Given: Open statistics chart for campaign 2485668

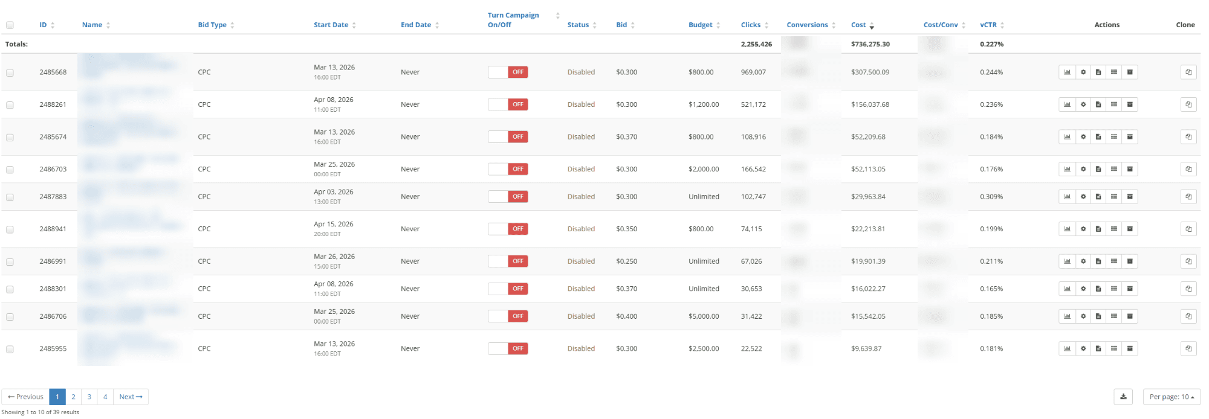Looking at the screenshot, I should click(x=1067, y=72).
